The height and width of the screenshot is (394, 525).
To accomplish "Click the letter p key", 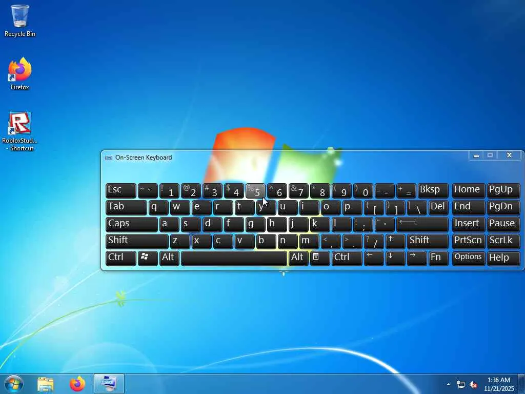I will 352,207.
